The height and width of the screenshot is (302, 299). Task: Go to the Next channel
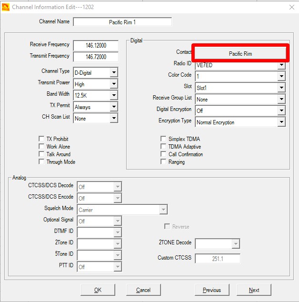point(254,290)
